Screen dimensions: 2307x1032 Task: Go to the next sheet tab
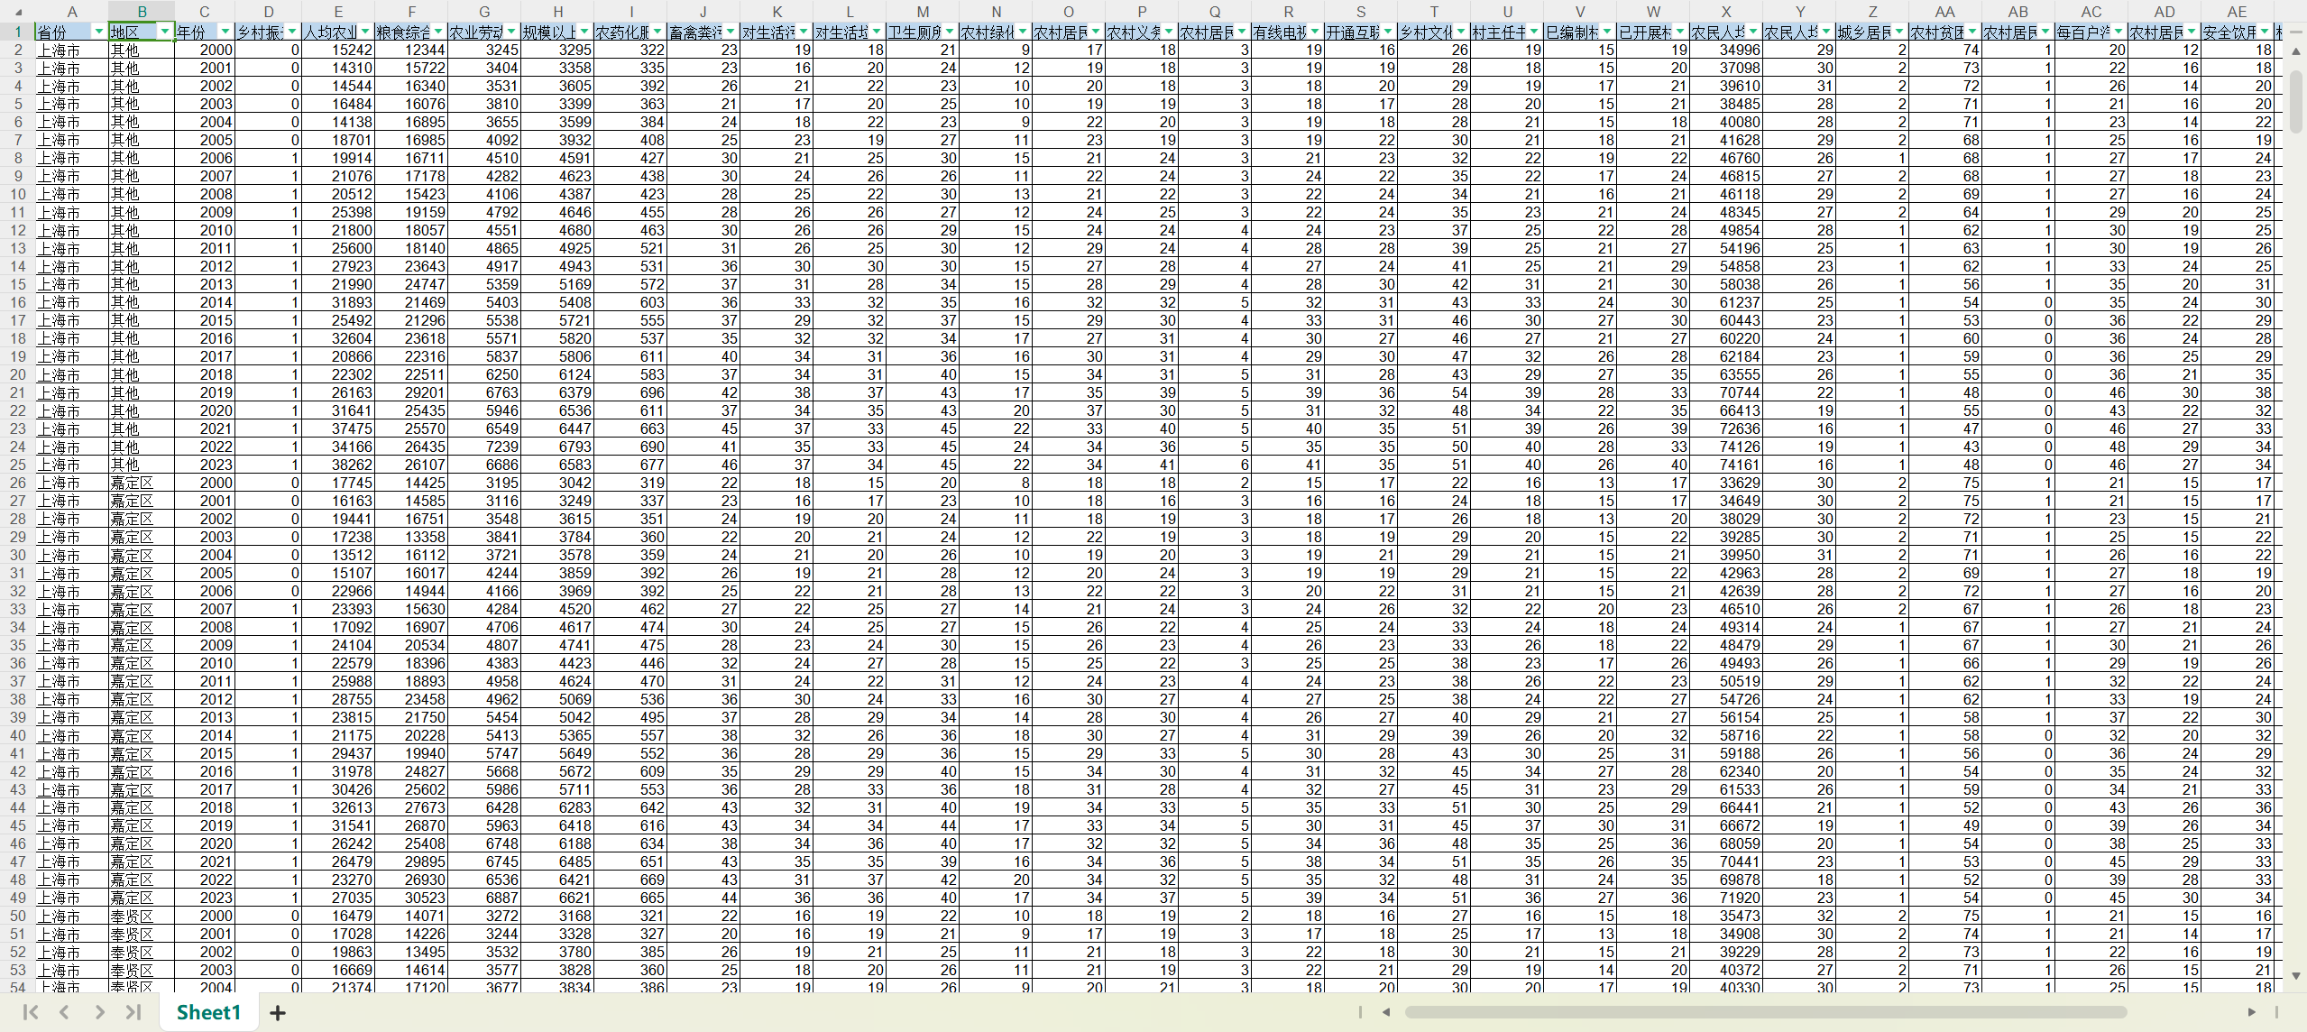[99, 1012]
